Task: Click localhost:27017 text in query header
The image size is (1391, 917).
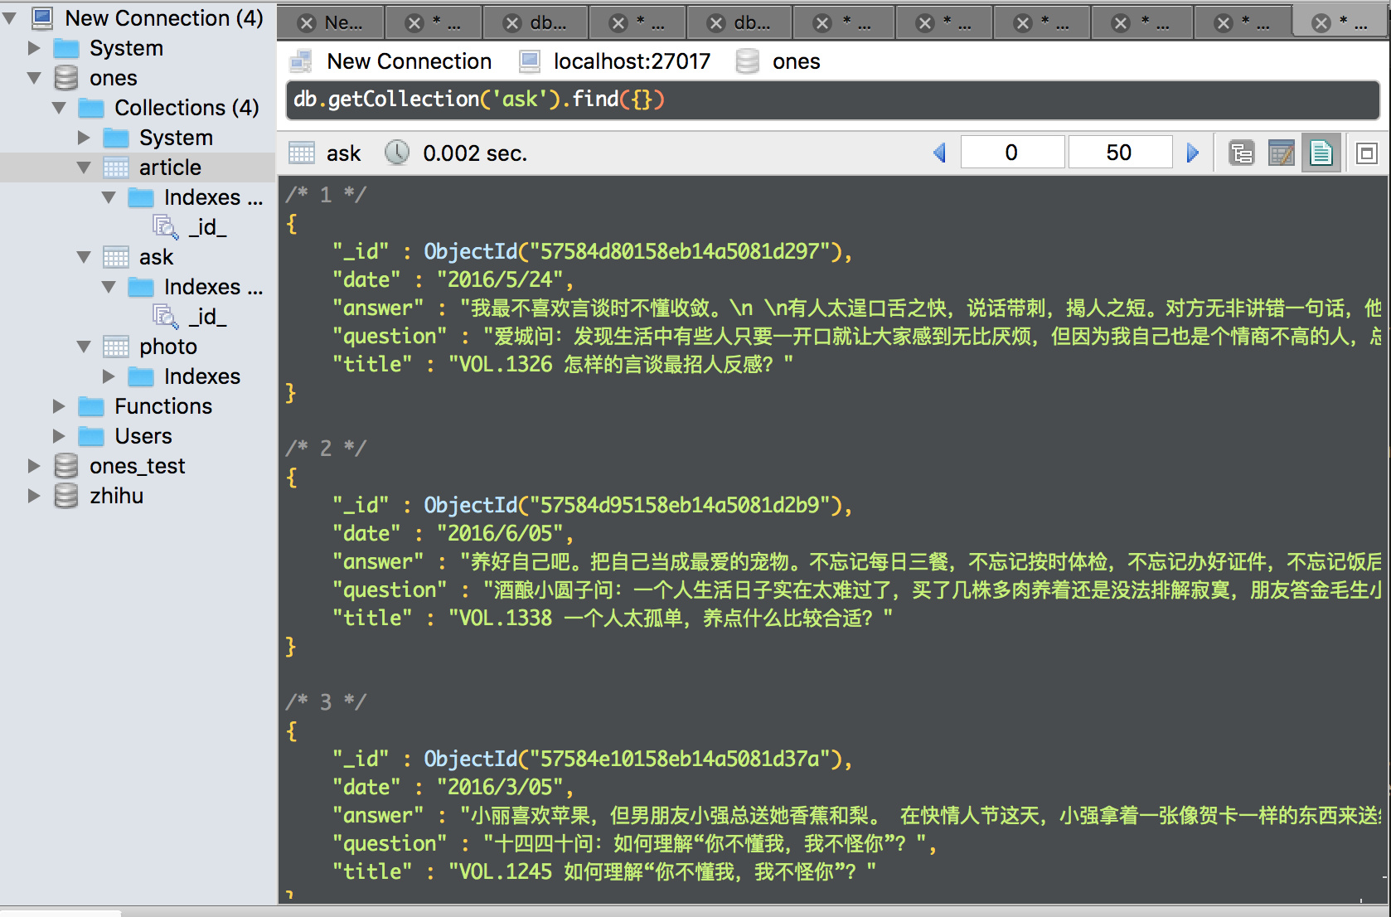Action: point(632,61)
